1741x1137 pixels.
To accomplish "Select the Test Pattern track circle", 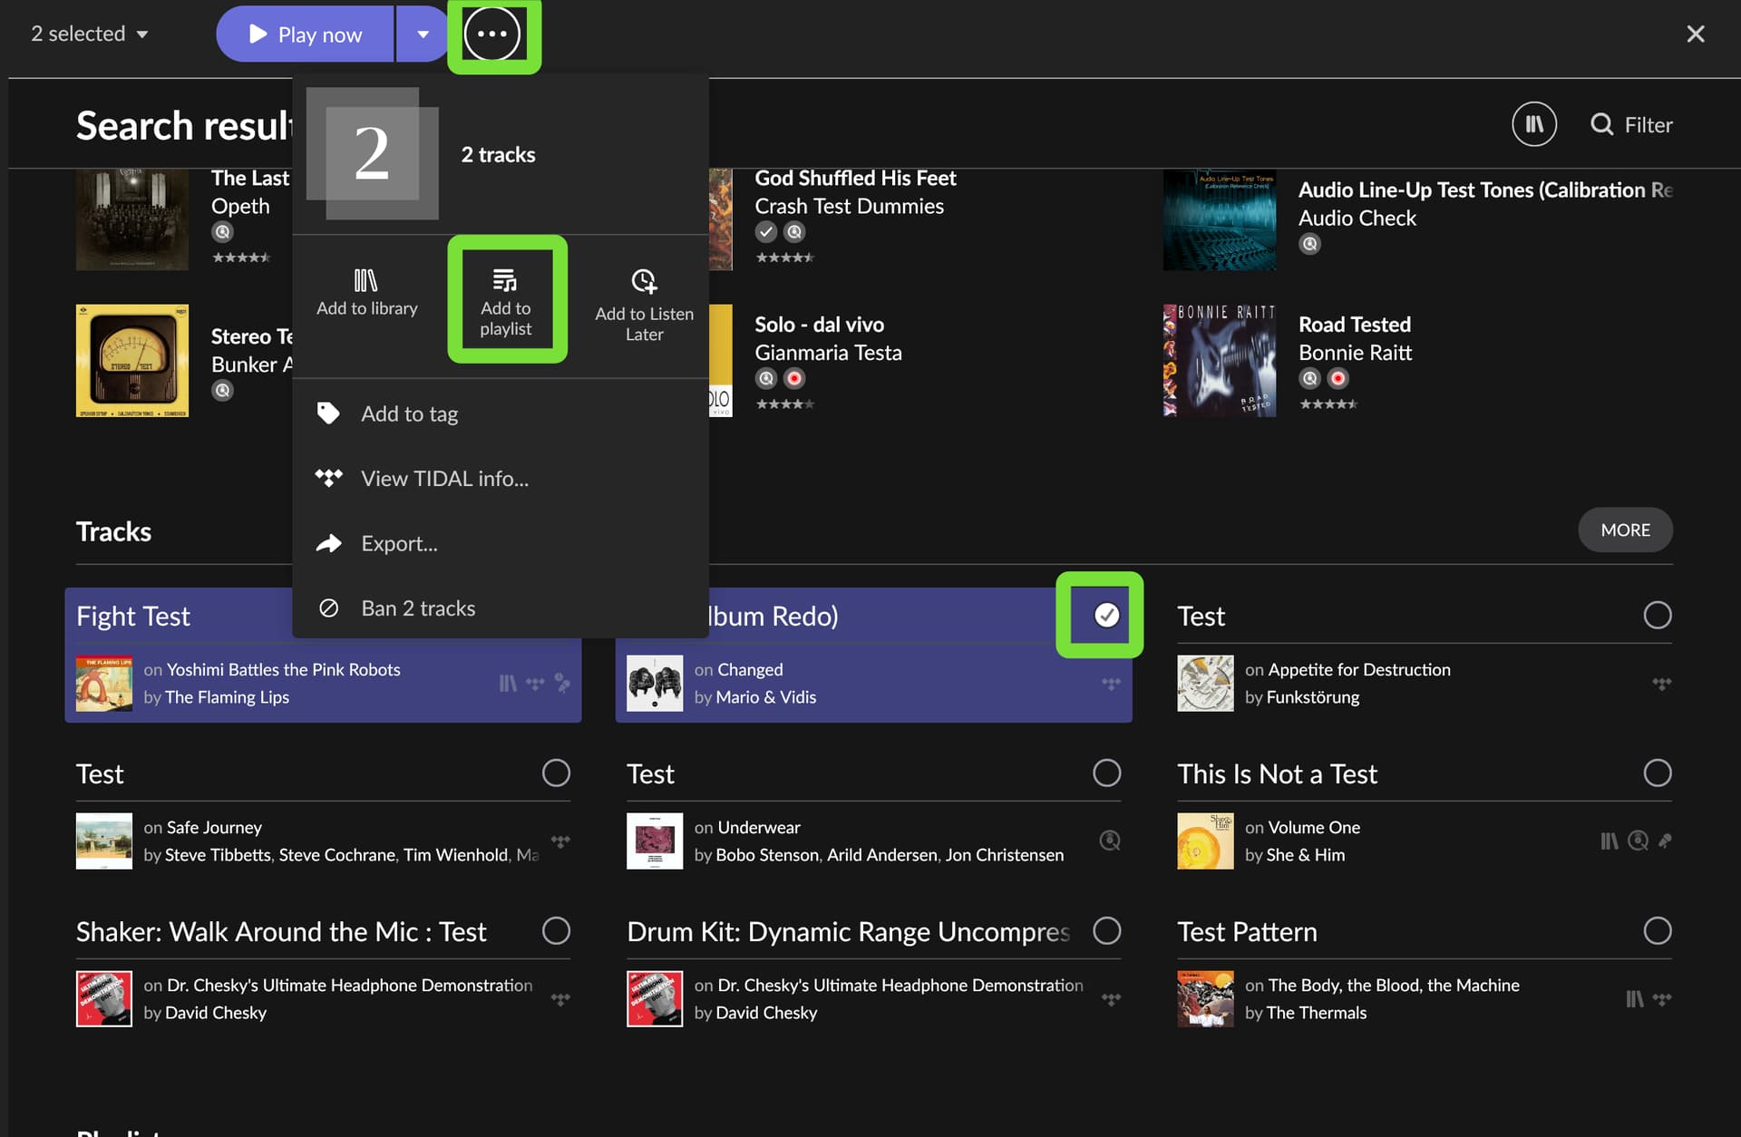I will click(1658, 931).
